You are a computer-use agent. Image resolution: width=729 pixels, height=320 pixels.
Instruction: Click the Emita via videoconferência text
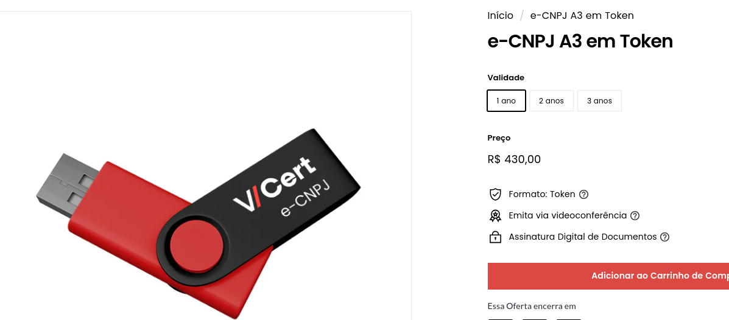[x=568, y=215]
